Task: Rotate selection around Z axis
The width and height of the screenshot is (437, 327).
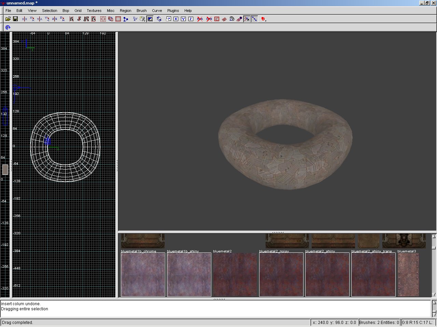Action: (62, 19)
